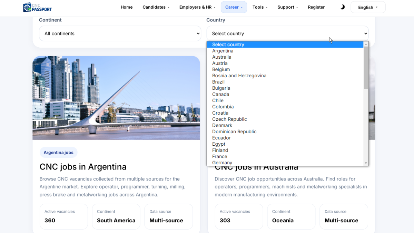Click the Register link

click(316, 7)
